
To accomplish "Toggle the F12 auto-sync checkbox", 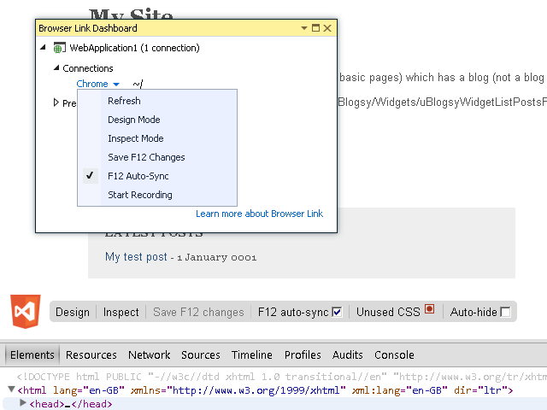I will pyautogui.click(x=337, y=312).
